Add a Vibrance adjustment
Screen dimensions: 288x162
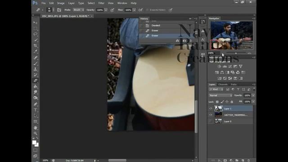tap(241, 66)
